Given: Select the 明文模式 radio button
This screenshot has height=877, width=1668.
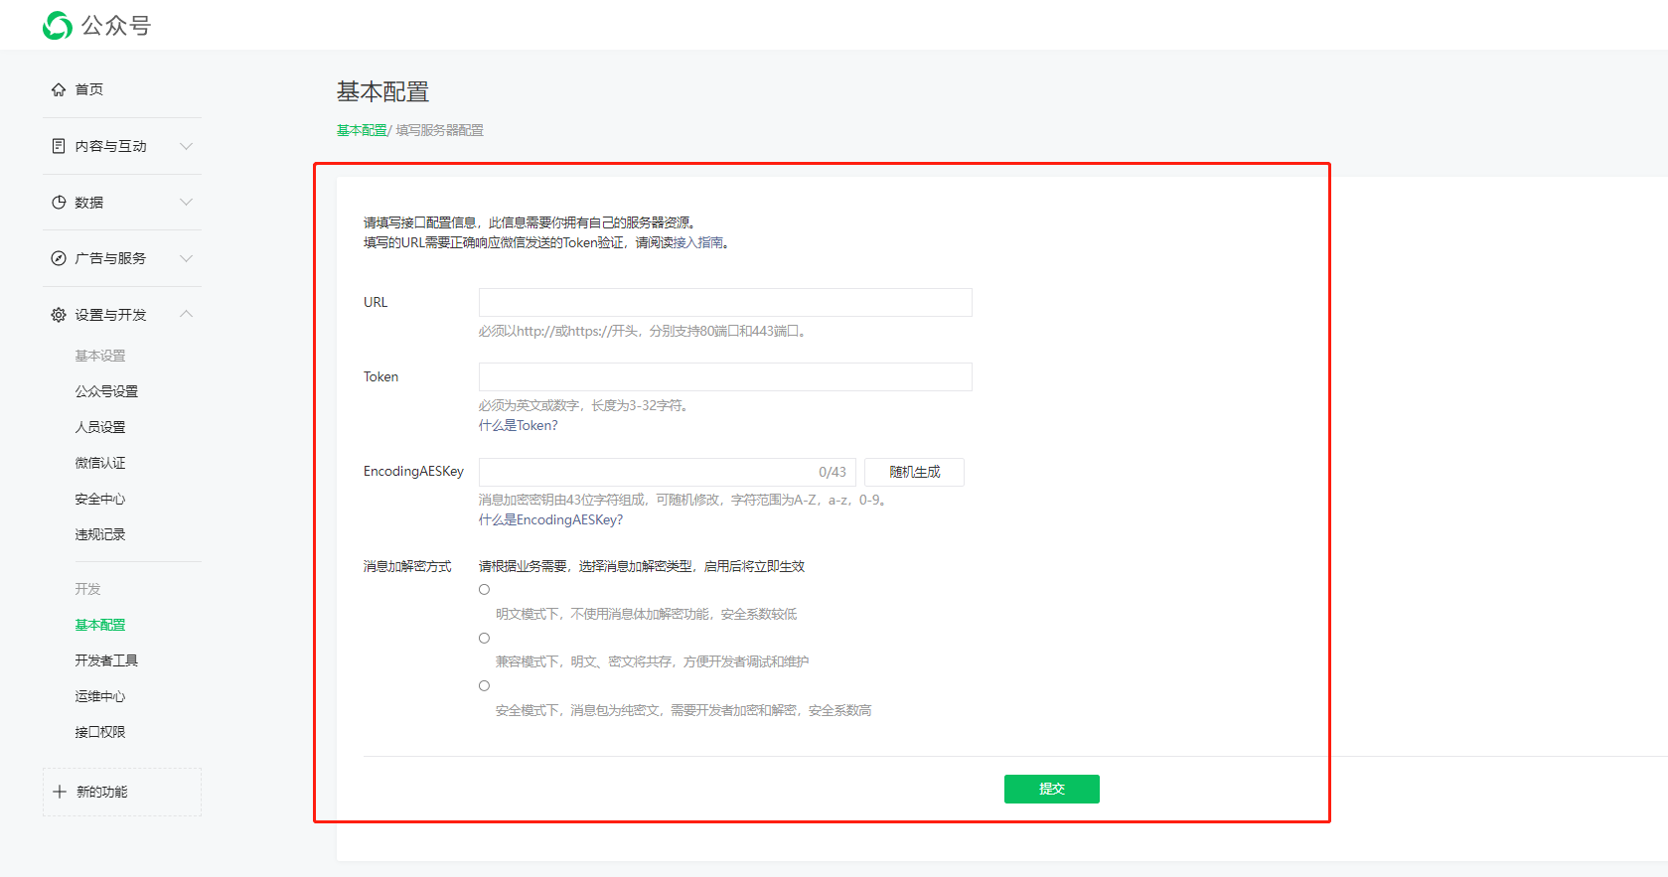Looking at the screenshot, I should [x=485, y=590].
